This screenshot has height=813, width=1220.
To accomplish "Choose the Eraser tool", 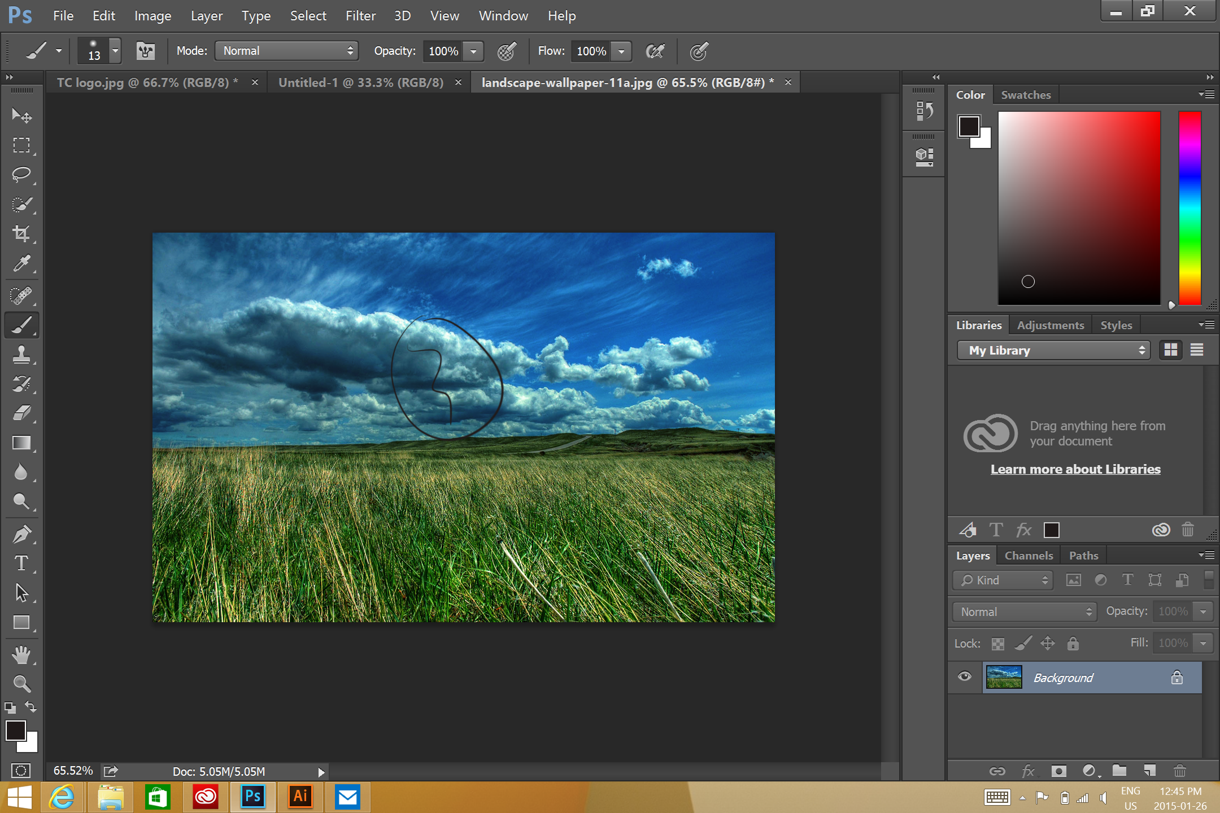I will coord(21,413).
